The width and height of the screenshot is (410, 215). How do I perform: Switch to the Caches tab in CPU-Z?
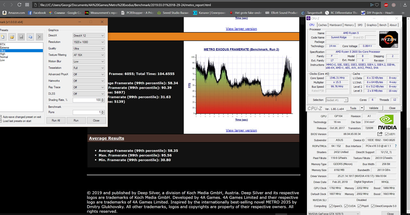[323, 25]
